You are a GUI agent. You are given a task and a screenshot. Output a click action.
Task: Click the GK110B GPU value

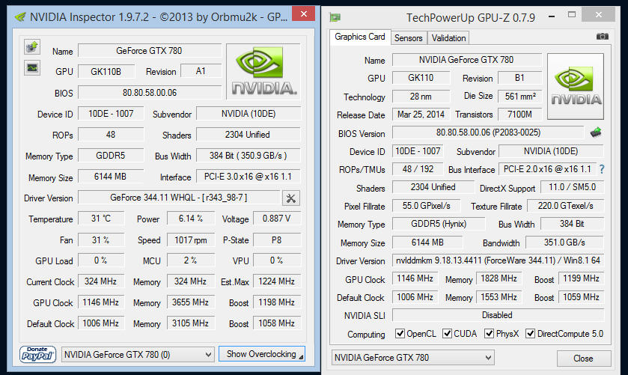[106, 72]
